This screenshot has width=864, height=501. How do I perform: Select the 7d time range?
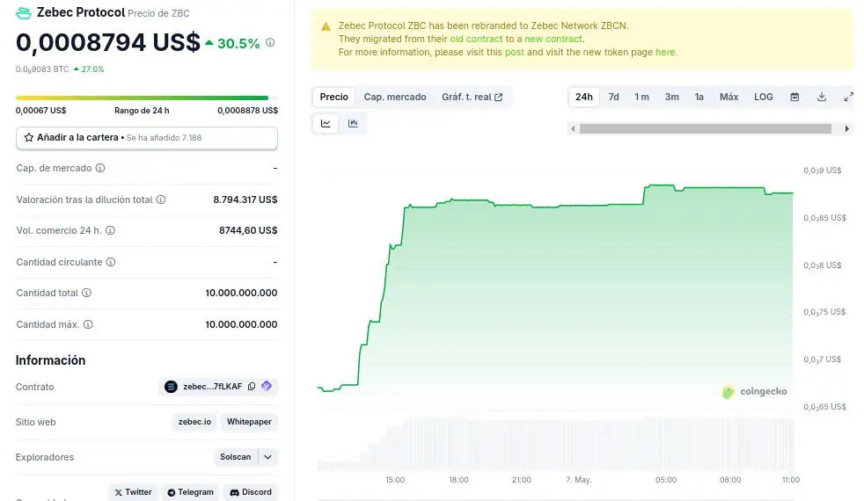coord(614,97)
